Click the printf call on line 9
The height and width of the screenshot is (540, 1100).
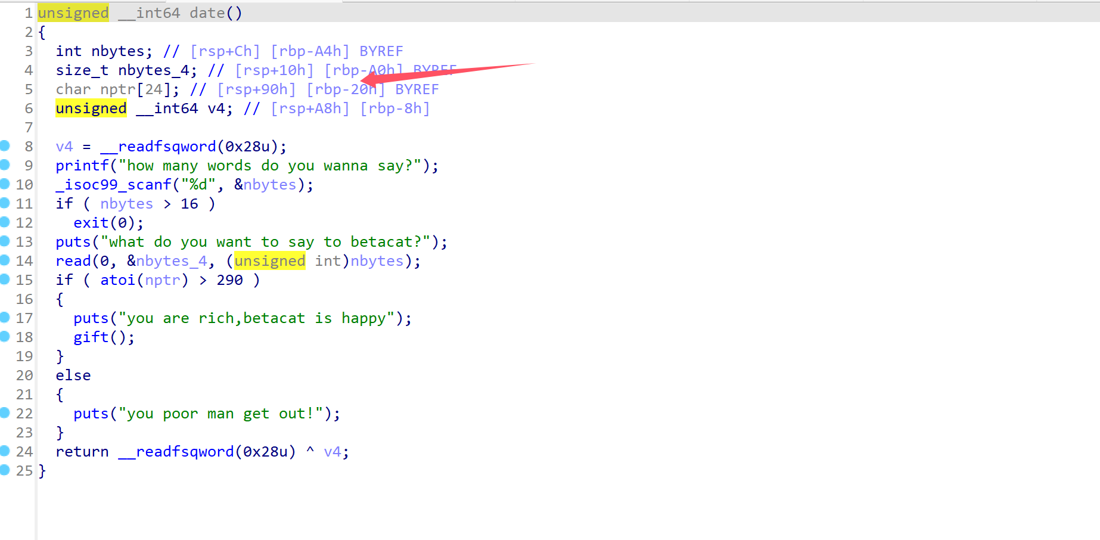pos(82,166)
